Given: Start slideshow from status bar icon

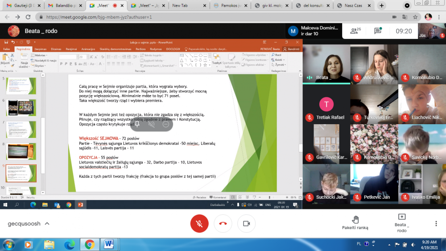Looking at the screenshot, I should click(x=254, y=197).
